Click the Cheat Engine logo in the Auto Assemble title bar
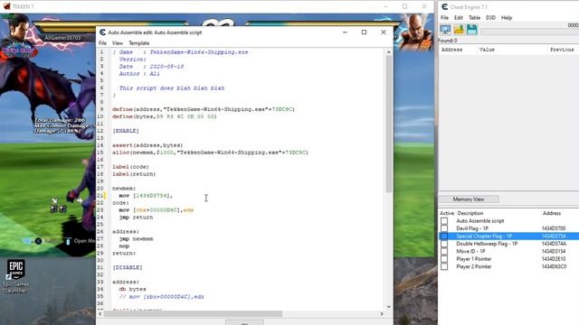The height and width of the screenshot is (325, 579). tap(102, 32)
